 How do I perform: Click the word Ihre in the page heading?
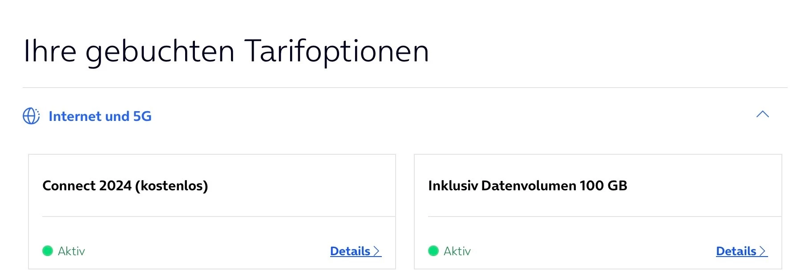tap(50, 51)
